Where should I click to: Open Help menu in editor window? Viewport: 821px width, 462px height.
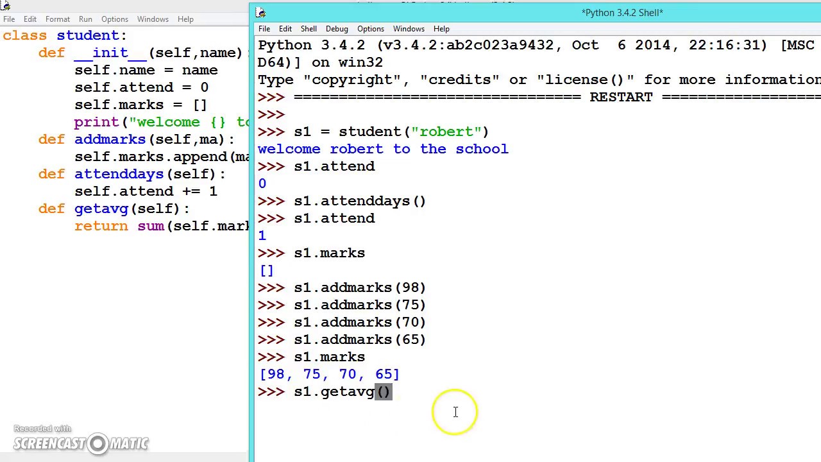pyautogui.click(x=185, y=19)
